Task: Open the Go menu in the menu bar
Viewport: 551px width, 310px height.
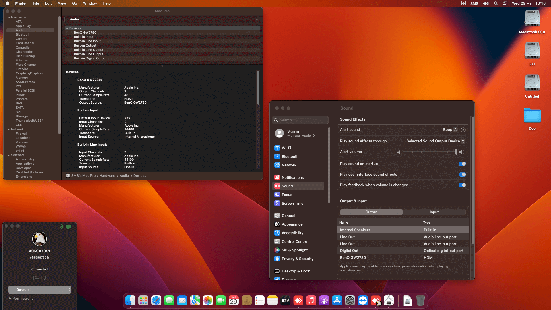Action: (x=75, y=3)
